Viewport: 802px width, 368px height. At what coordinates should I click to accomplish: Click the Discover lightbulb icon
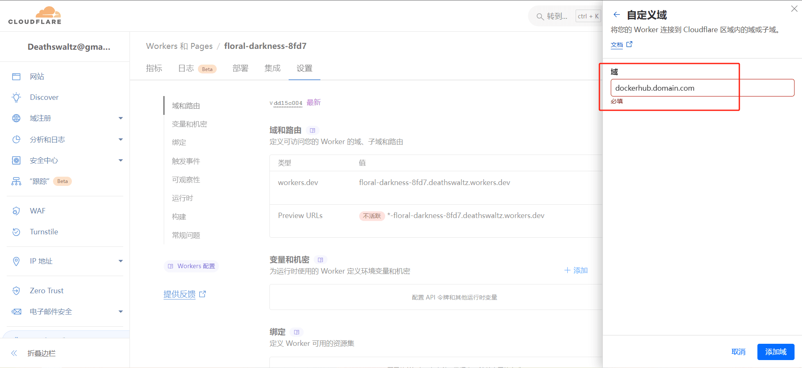click(16, 97)
